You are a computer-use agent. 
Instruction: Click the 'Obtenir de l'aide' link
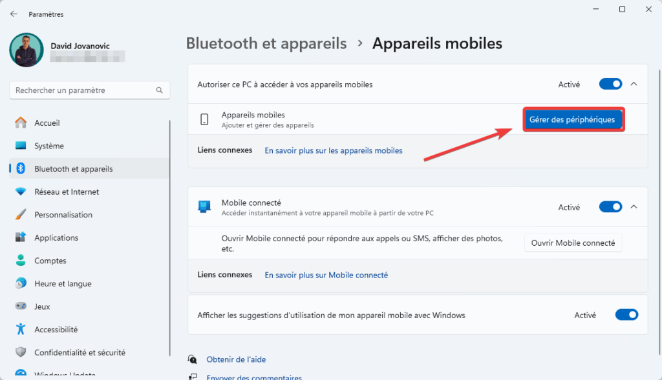coord(236,359)
